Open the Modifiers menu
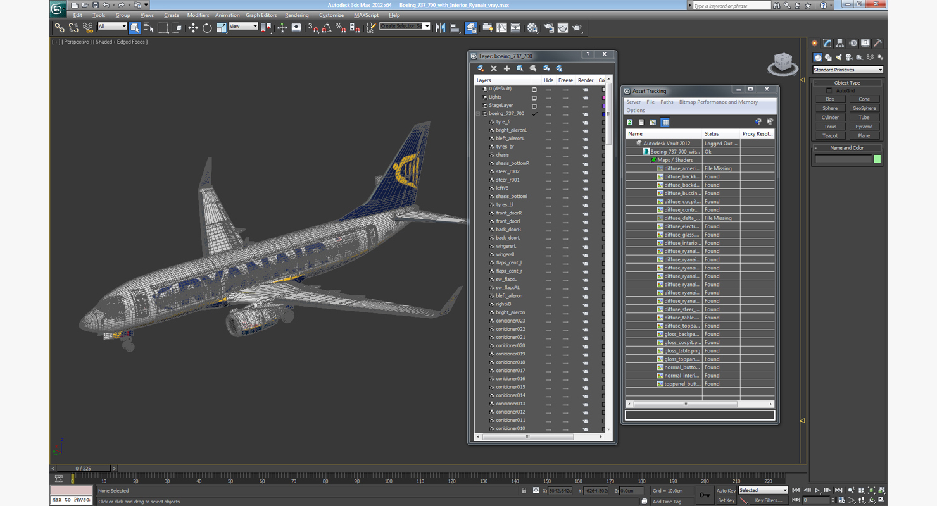Image resolution: width=937 pixels, height=506 pixels. pos(198,15)
